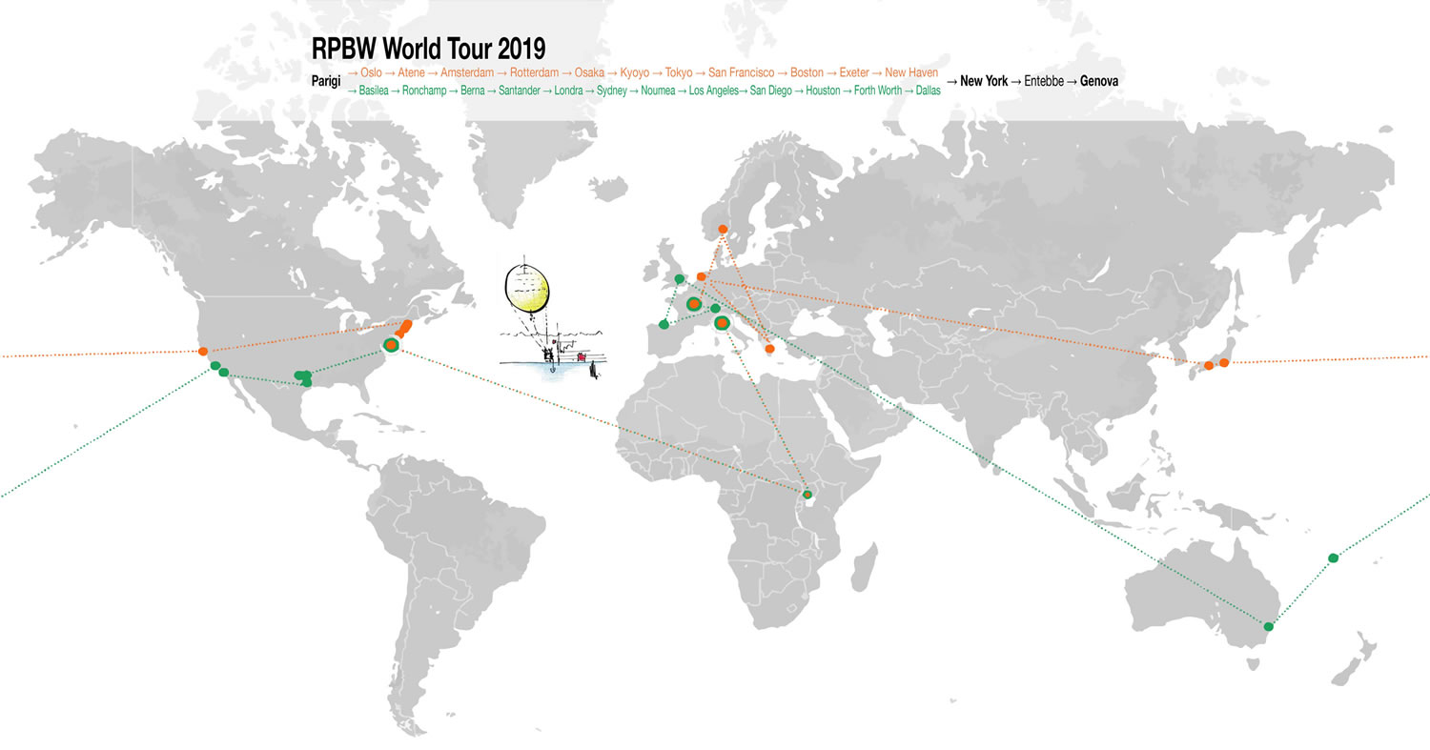Click the ringed Paris marker in France
The image size is (1430, 750).
(694, 303)
